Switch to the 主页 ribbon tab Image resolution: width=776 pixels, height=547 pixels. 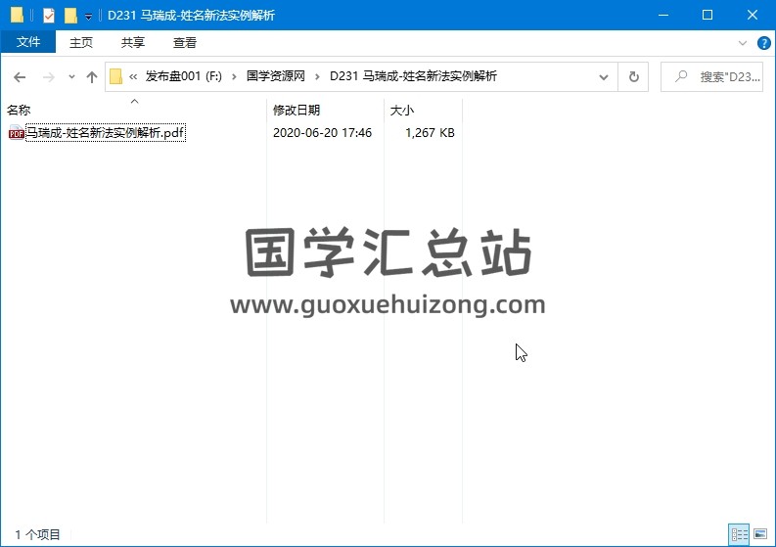(81, 43)
